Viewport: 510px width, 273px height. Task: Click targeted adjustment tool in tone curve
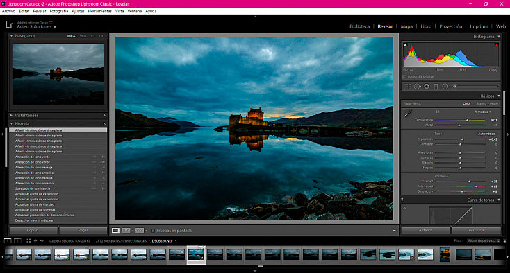[x=405, y=208]
